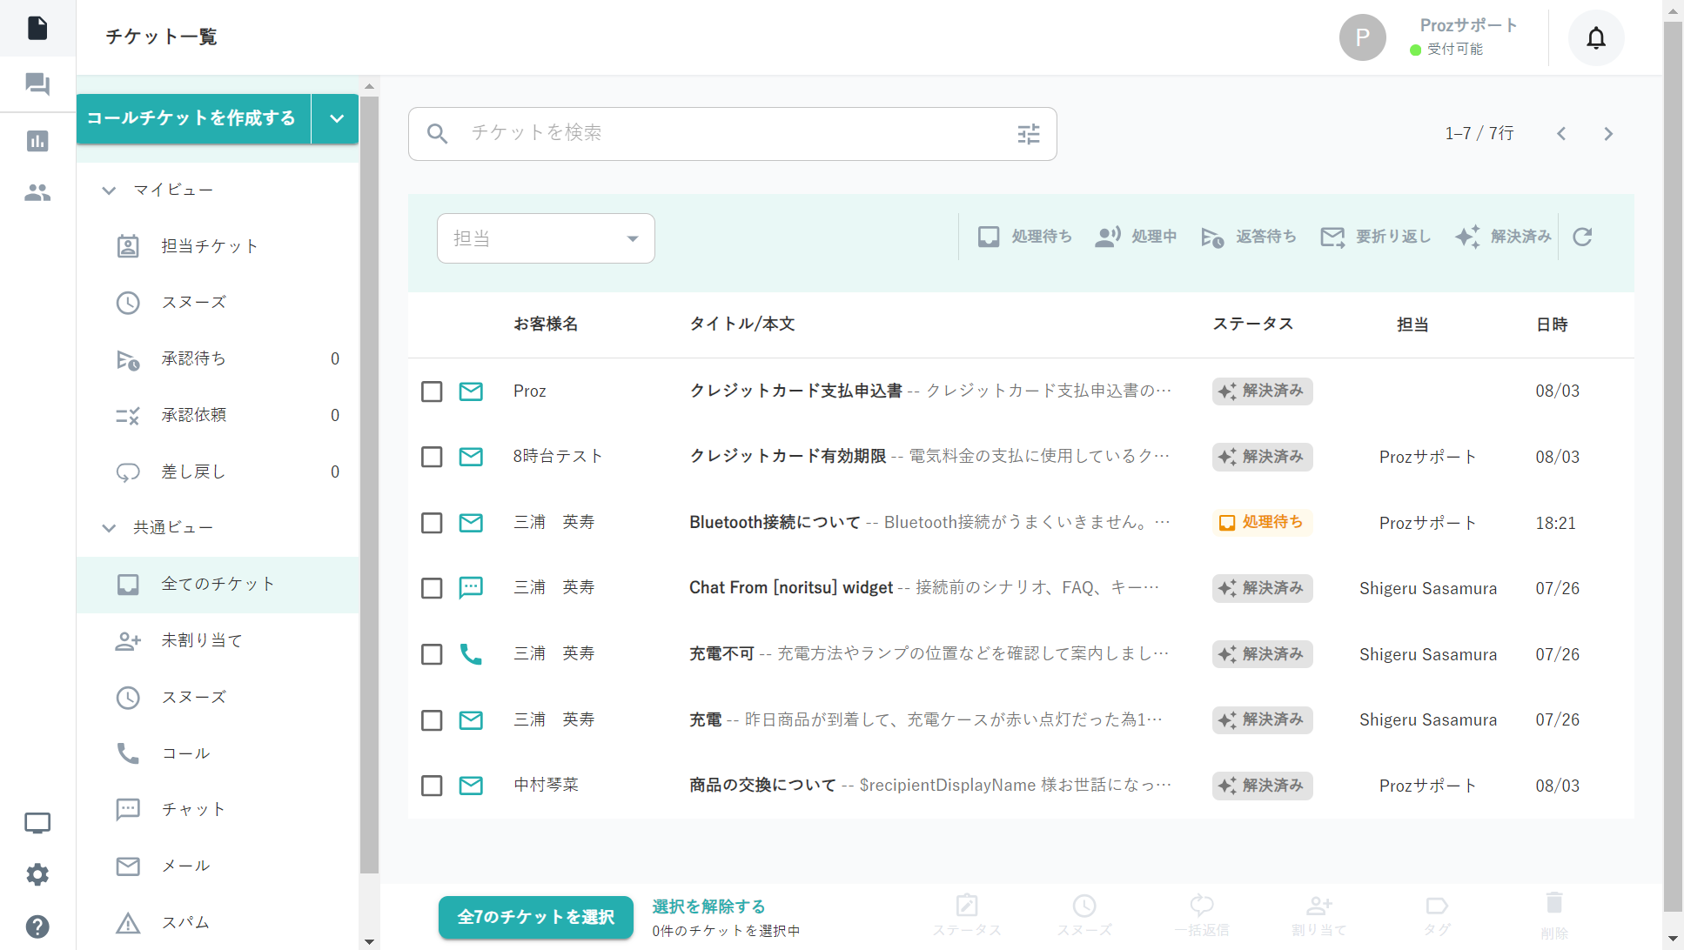Open the monitor screen sidebar icon
1684x950 pixels.
37,822
